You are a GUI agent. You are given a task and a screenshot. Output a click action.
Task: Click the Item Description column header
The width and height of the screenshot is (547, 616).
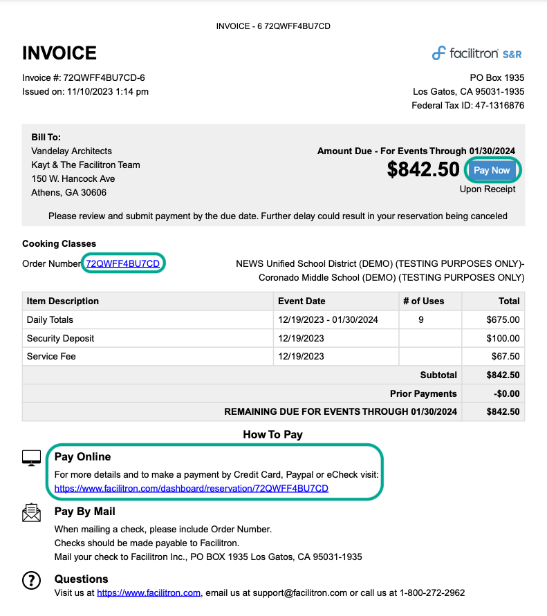63,301
